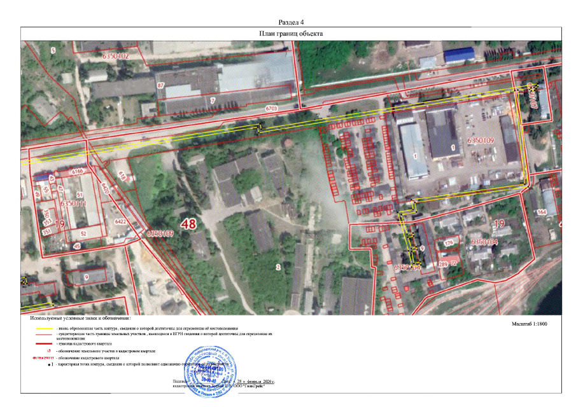Image resolution: width=576 pixels, height=407 pixels.
Task: Click cadastral quarter label 6350402
Action: tap(111, 57)
